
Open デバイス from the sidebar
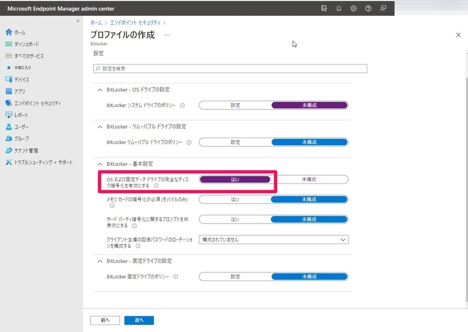click(22, 80)
